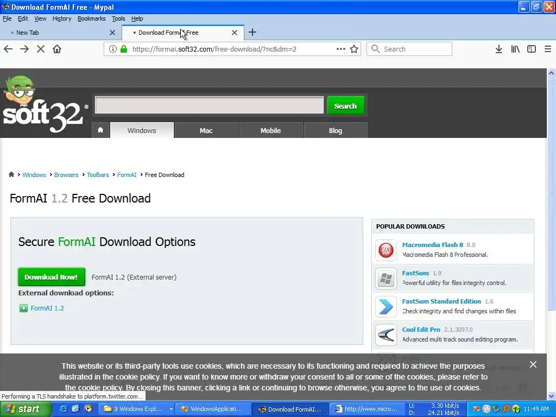Click the Download Now! button

(52, 277)
